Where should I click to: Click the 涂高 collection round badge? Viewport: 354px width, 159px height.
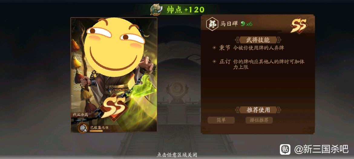pyautogui.click(x=83, y=128)
